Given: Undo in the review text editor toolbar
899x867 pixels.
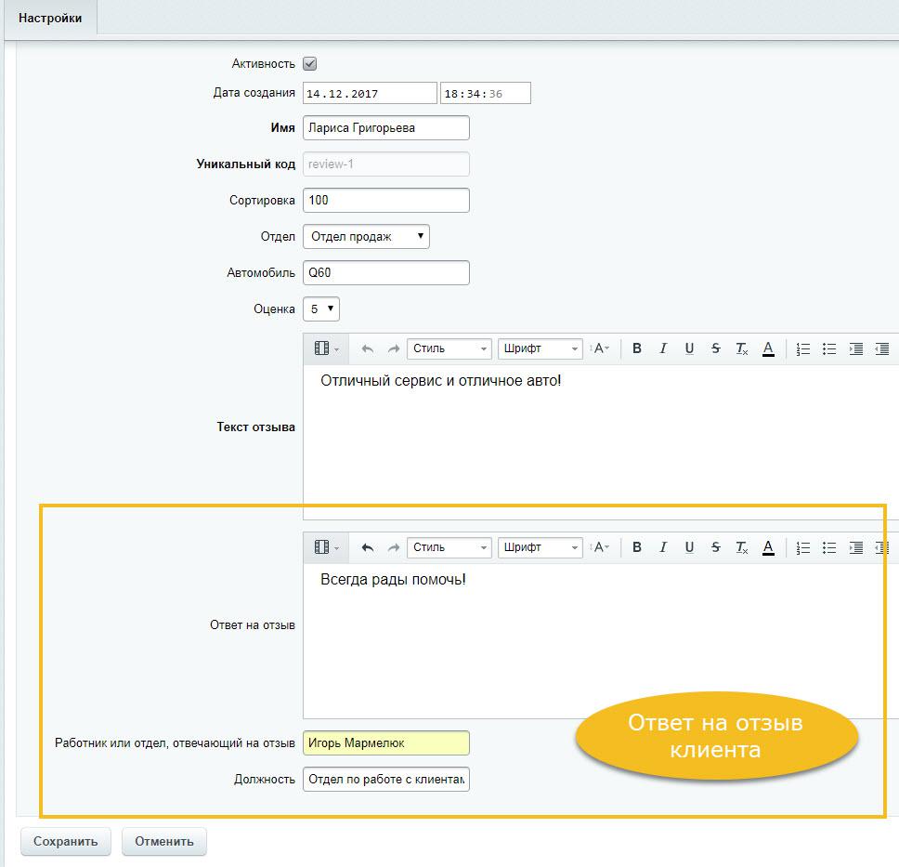Looking at the screenshot, I should 368,348.
